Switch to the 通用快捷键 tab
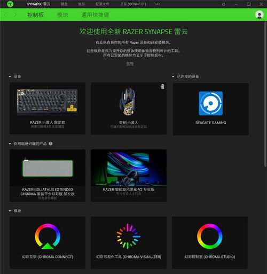This screenshot has width=267, height=274. click(x=95, y=15)
